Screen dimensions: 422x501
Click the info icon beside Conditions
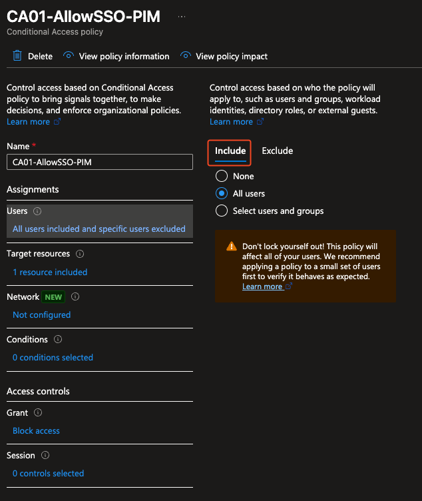[58, 339]
